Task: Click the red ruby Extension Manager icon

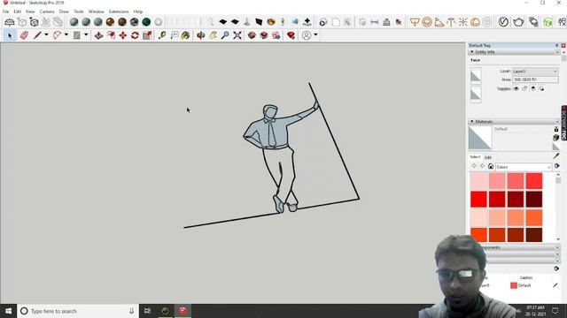Action: coord(291,35)
